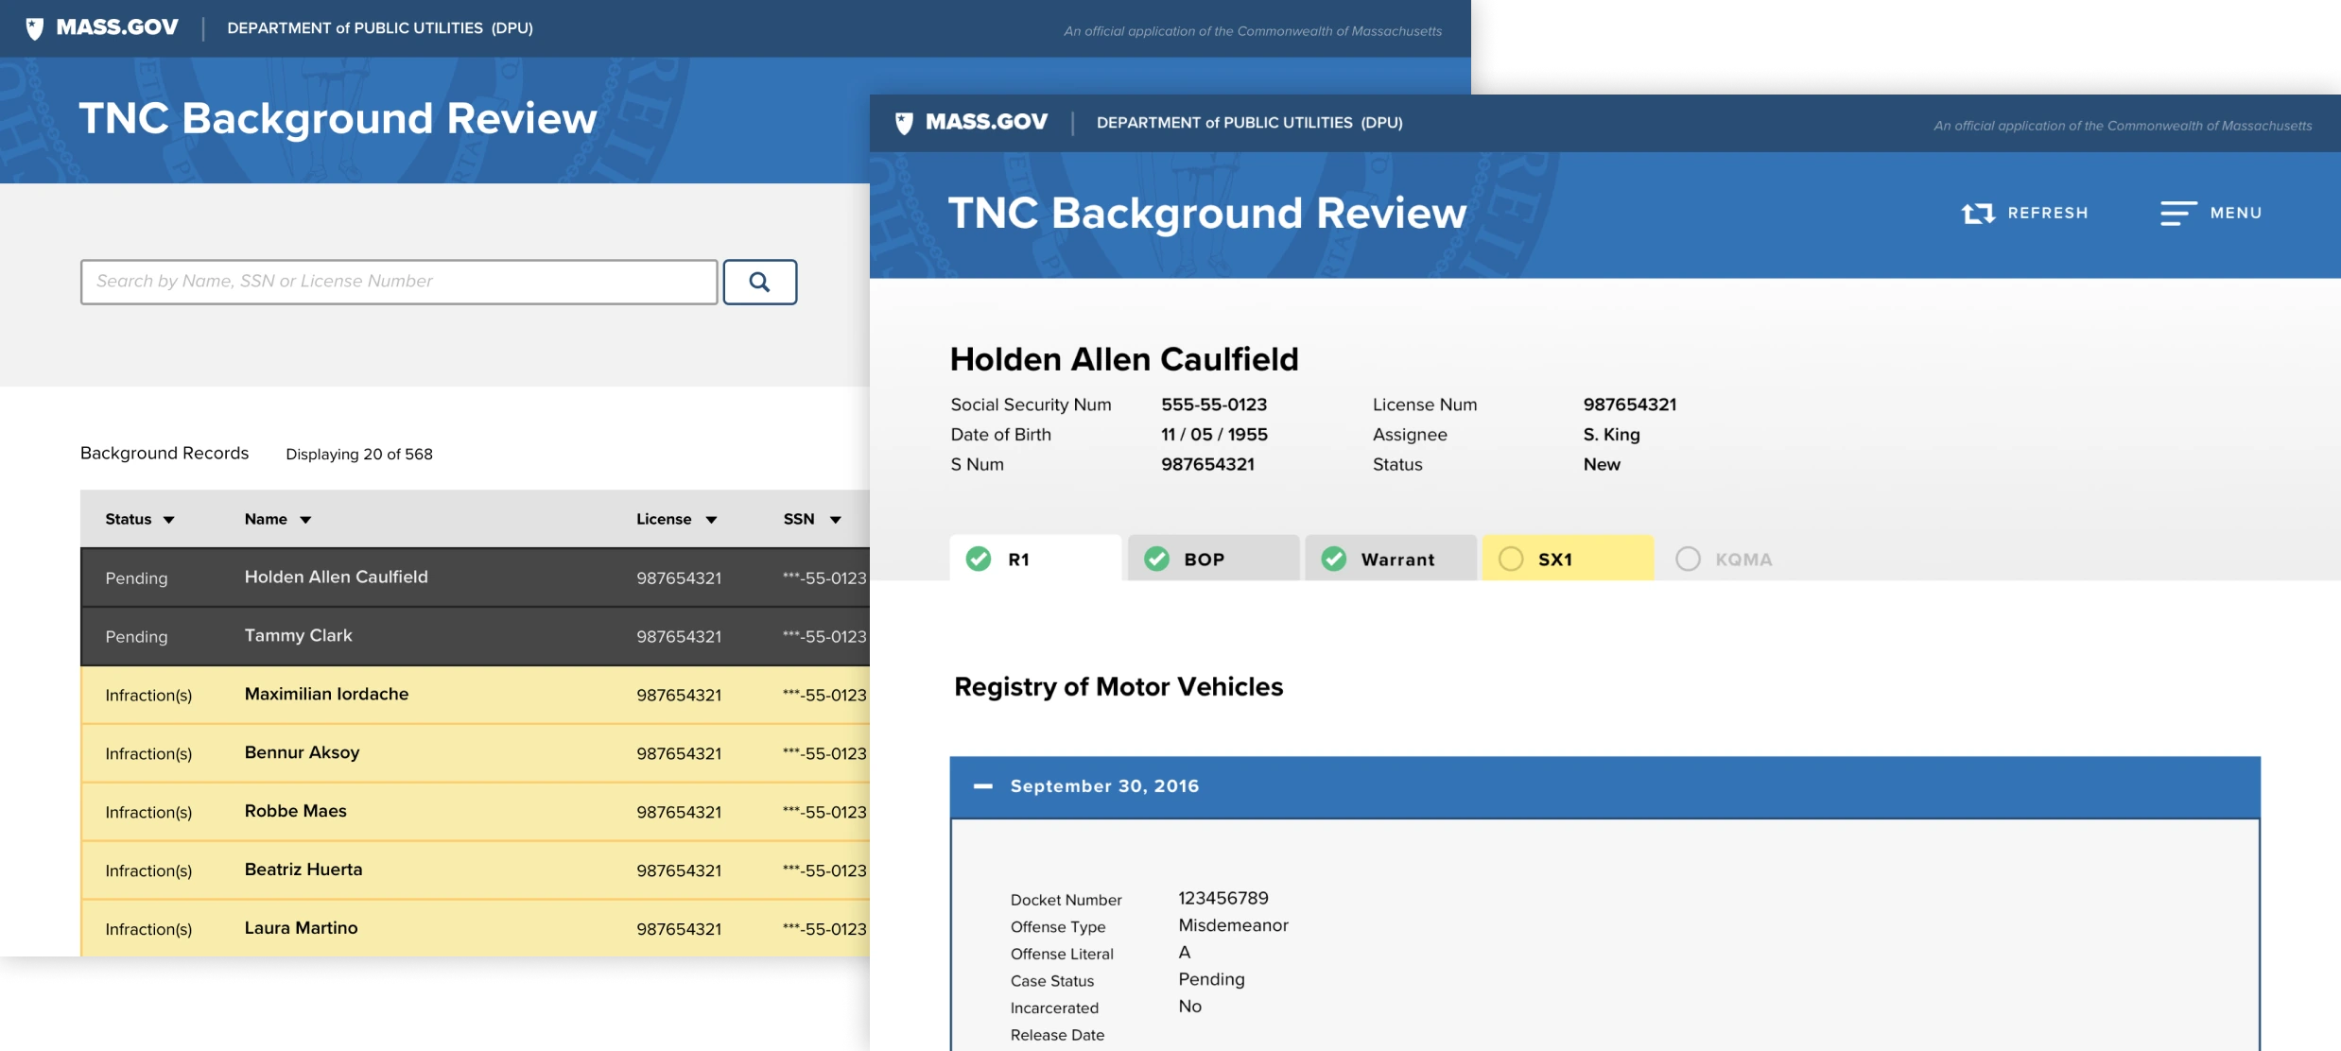The width and height of the screenshot is (2341, 1051).
Task: Click Pending status of Tammy Clark
Action: click(x=136, y=637)
